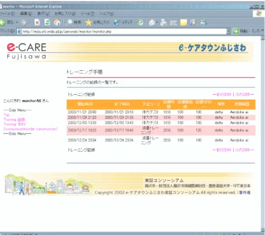Expand the address bar URL dropdown
Screen dimensions: 265x235
click(x=228, y=31)
